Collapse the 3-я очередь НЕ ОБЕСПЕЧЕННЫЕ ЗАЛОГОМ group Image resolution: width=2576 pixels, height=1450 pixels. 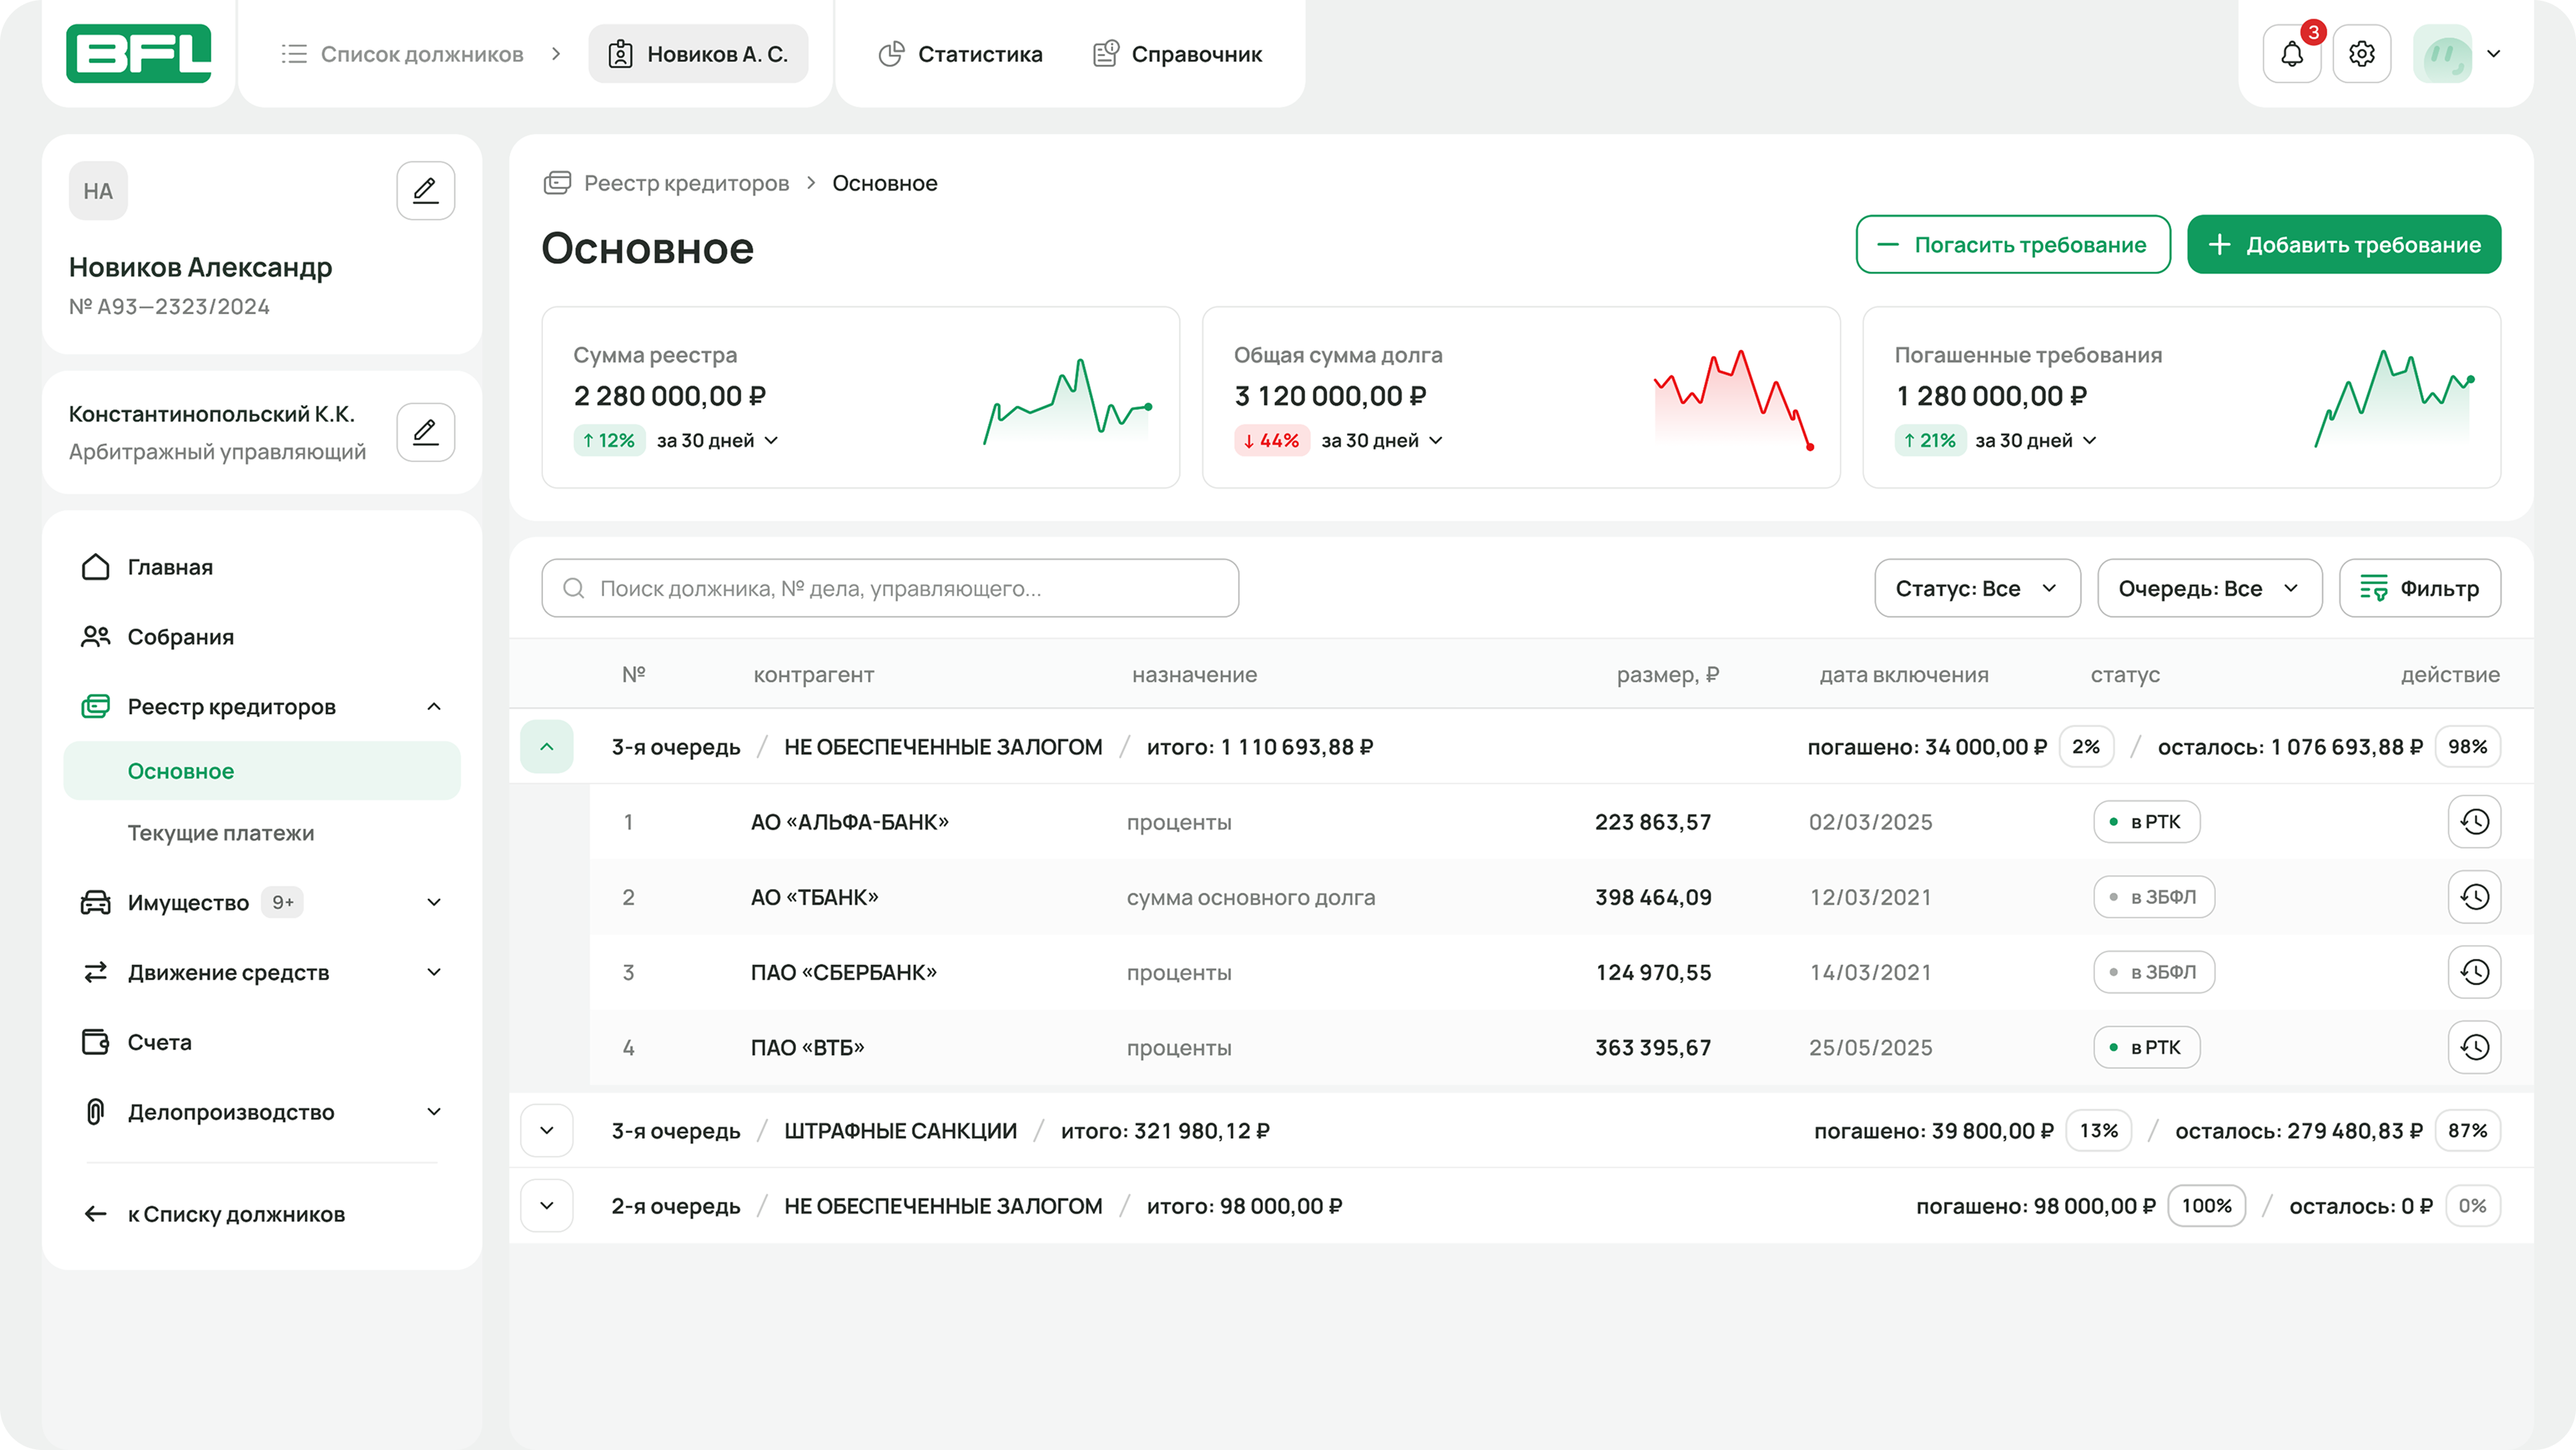(547, 747)
